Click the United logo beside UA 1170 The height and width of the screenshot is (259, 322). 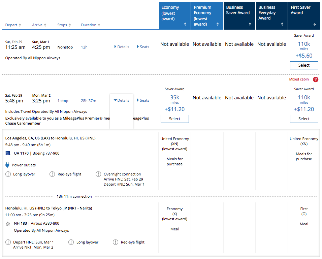[8, 154]
